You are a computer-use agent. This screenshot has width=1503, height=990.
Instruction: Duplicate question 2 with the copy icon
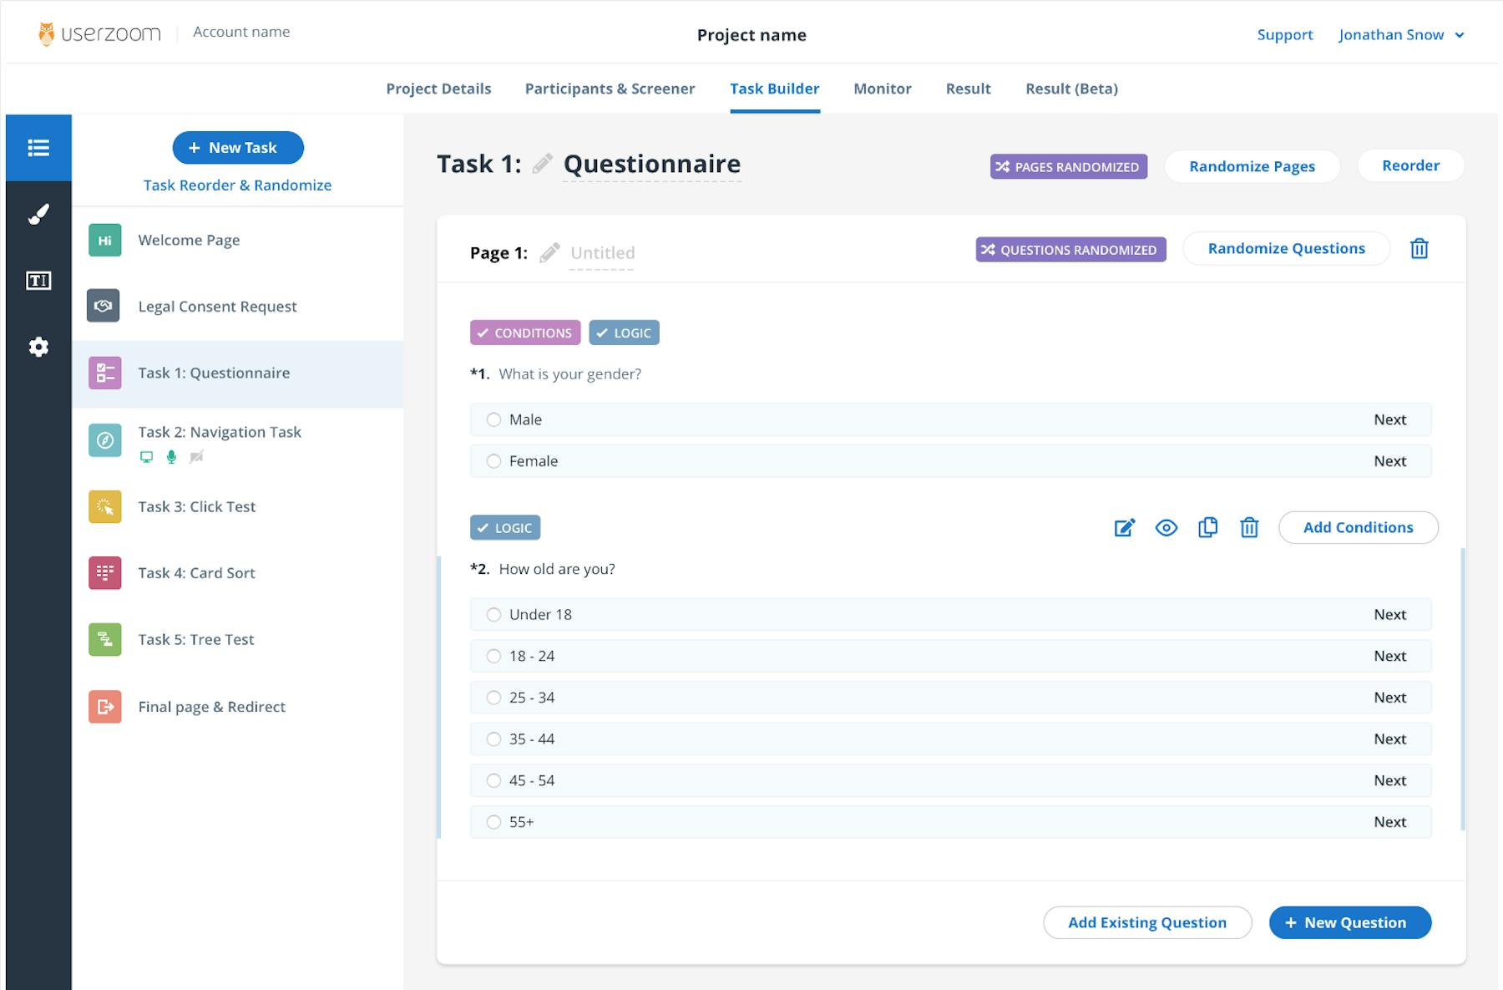point(1207,528)
